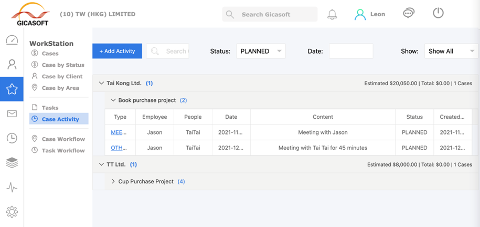
Task: Open the Status dropdown showing PLANNED
Action: pyautogui.click(x=261, y=51)
